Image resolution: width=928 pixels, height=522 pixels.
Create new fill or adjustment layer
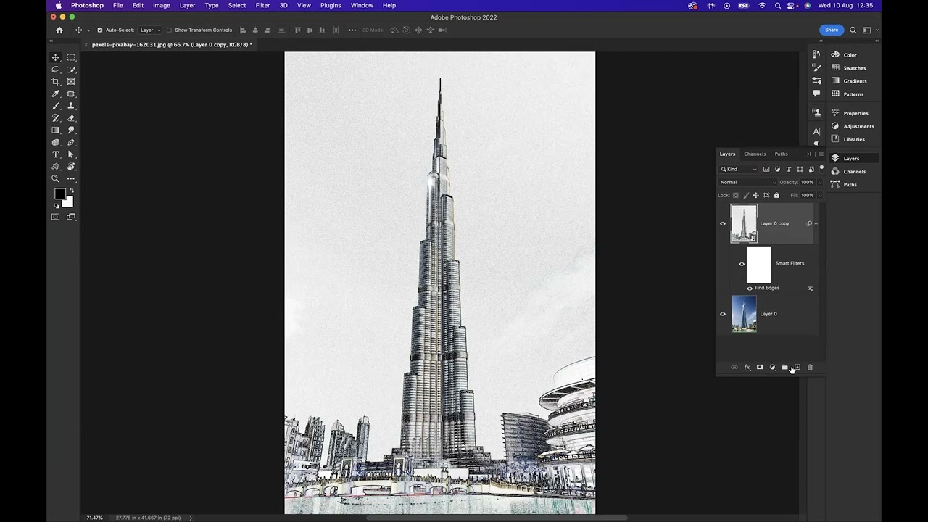coord(772,368)
